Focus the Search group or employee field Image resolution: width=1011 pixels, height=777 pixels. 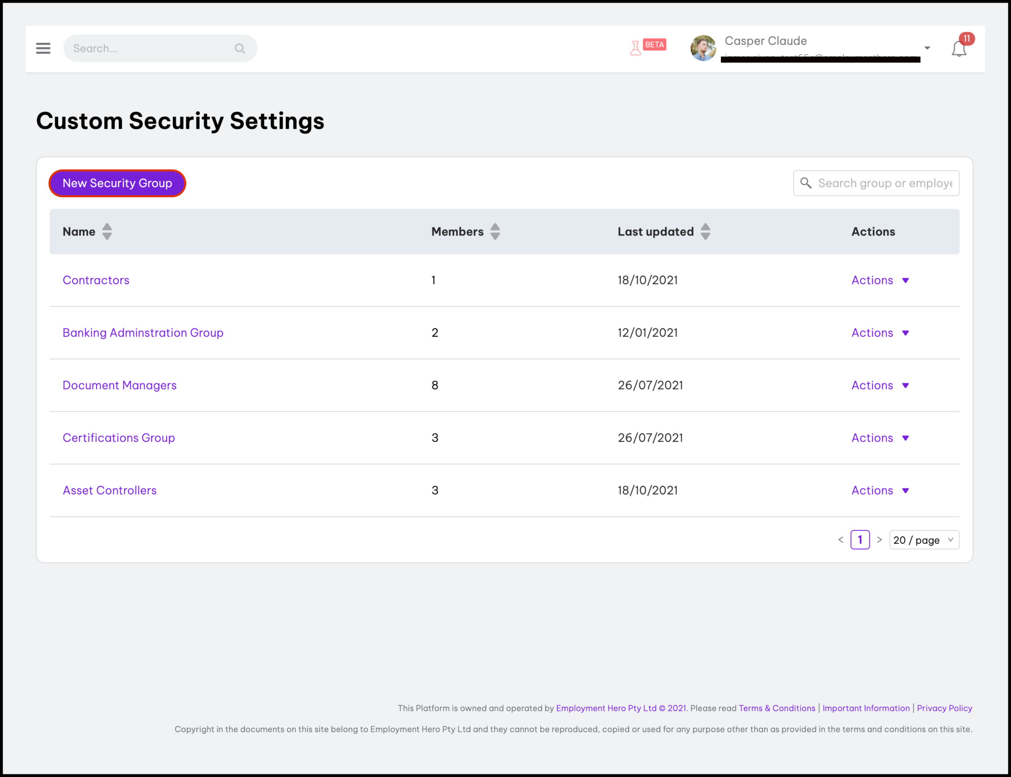[884, 183]
